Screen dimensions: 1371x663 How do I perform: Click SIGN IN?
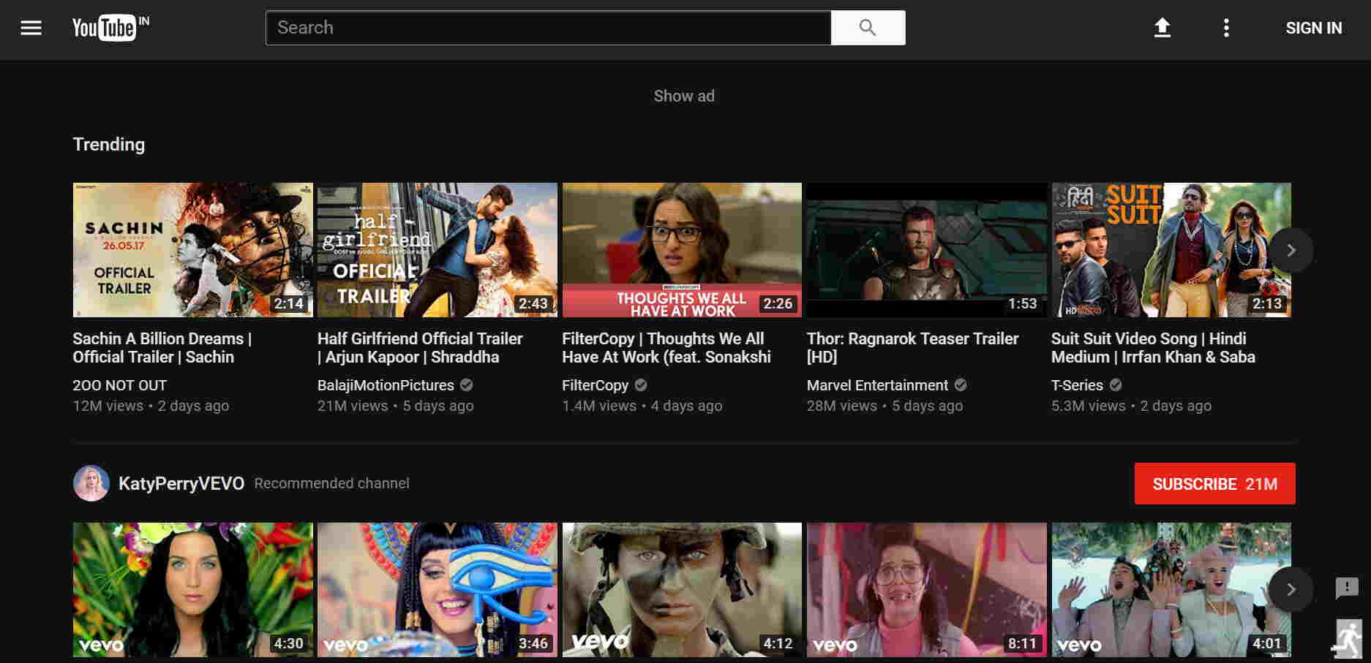coord(1314,28)
